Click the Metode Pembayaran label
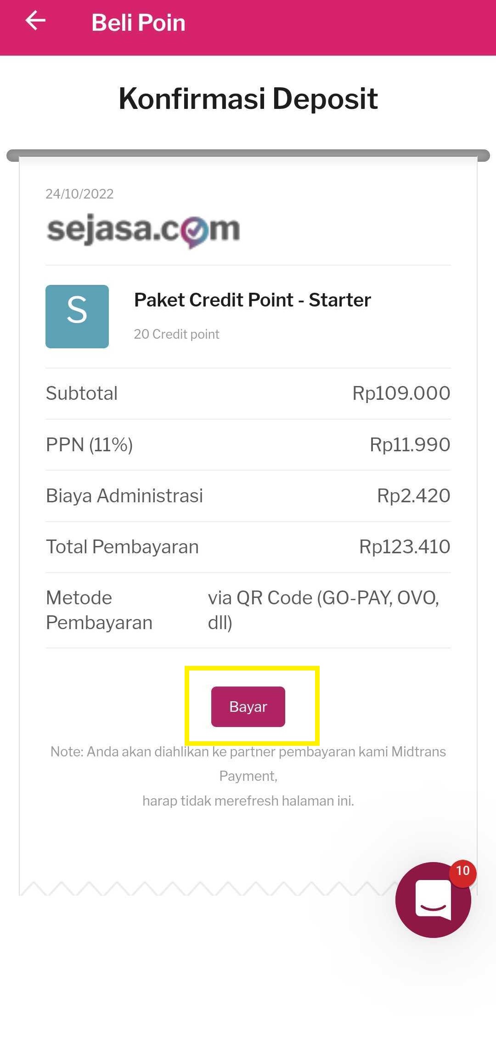 tap(99, 609)
